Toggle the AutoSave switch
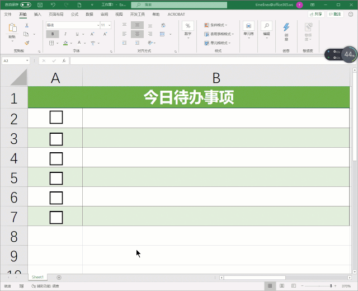Image resolution: width=358 pixels, height=291 pixels. [x=26, y=4]
